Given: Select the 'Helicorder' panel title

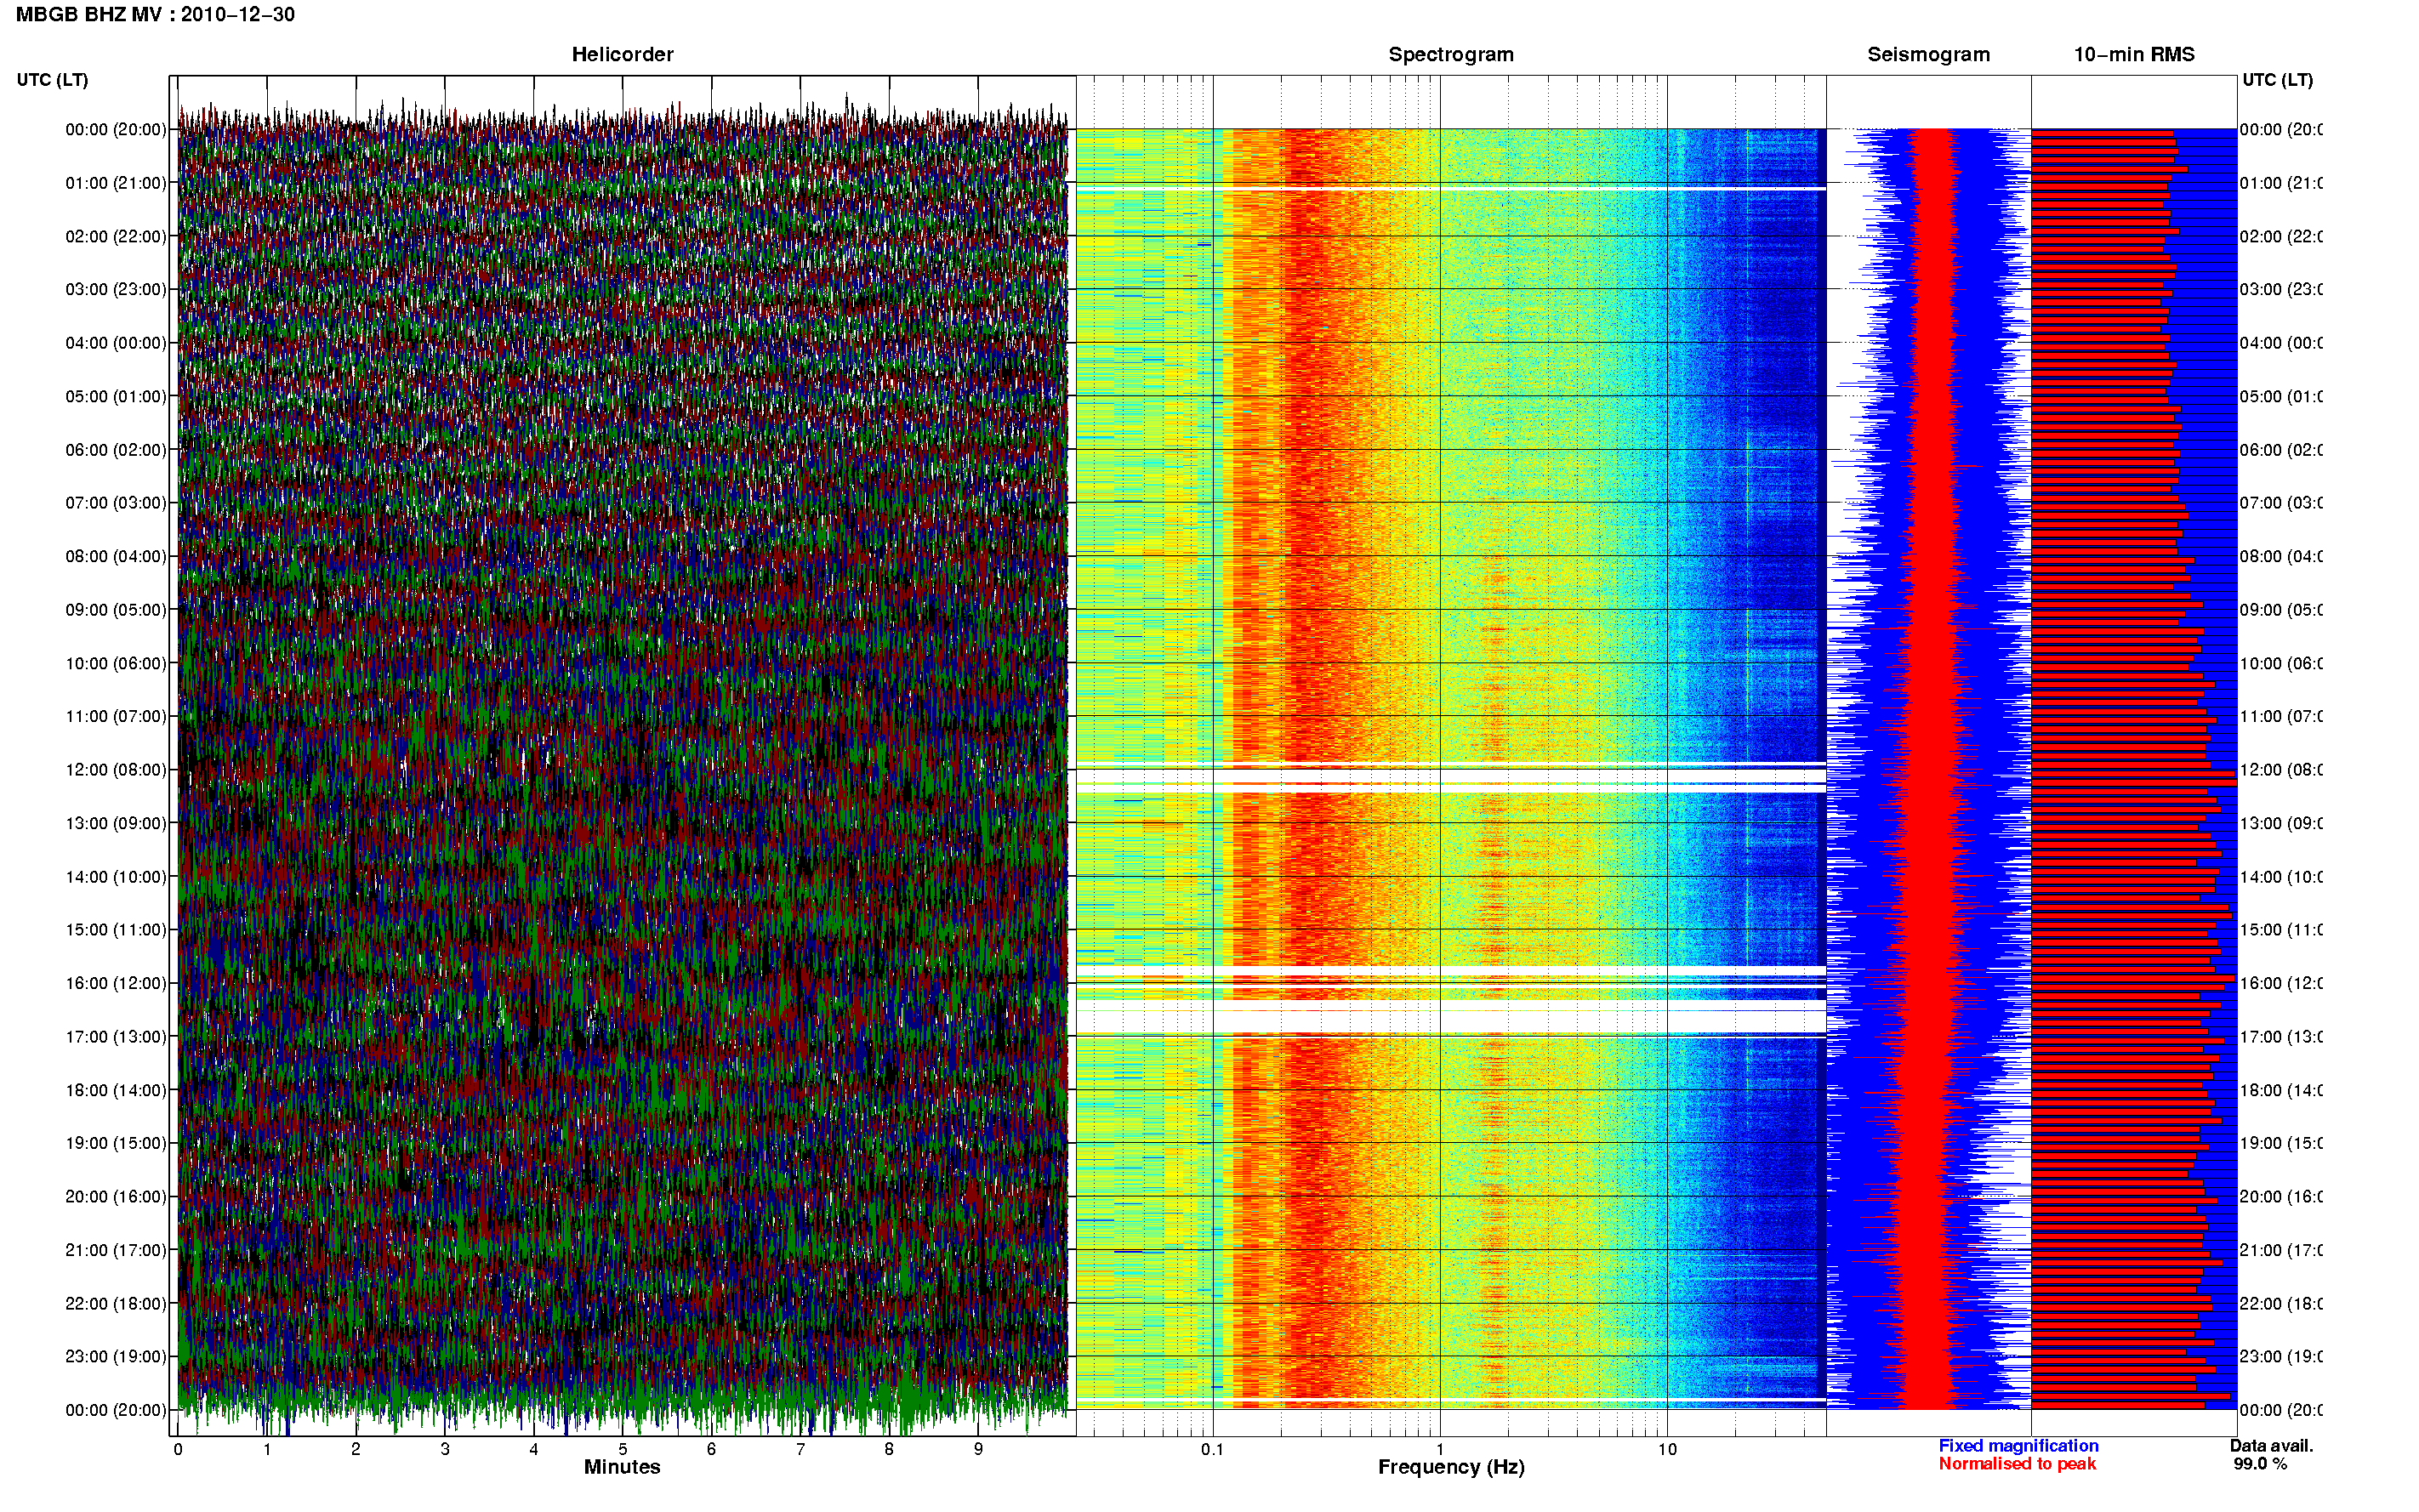Looking at the screenshot, I should pos(622,55).
